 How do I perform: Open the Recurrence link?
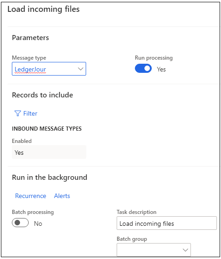click(x=31, y=196)
